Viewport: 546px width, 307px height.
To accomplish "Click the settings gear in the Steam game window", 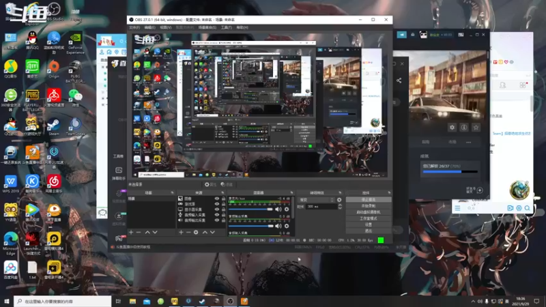I will [x=452, y=128].
